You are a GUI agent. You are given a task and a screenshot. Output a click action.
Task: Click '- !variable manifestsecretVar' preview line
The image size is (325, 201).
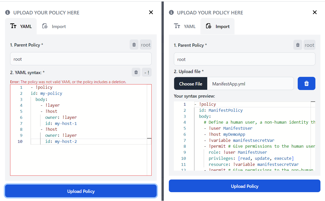[x=239, y=140]
